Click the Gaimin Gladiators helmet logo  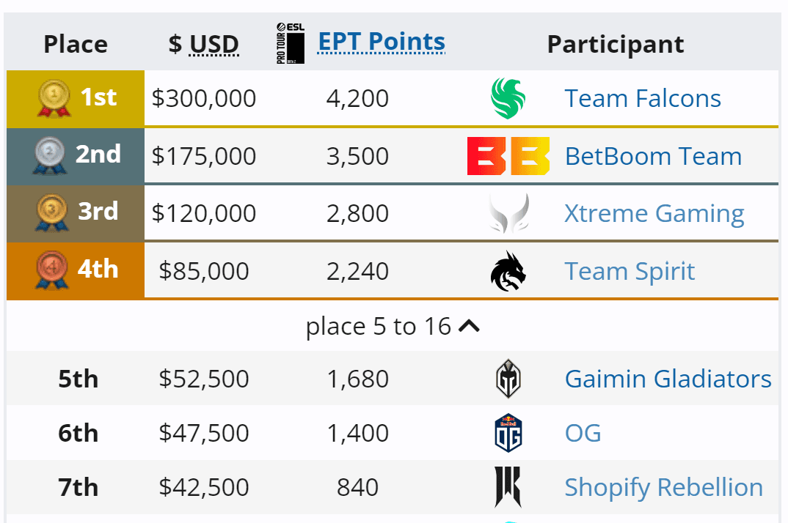(x=508, y=379)
